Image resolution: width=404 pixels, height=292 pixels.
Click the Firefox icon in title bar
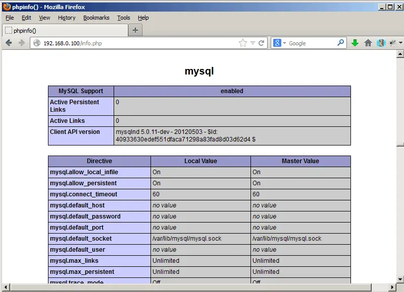[x=7, y=7]
